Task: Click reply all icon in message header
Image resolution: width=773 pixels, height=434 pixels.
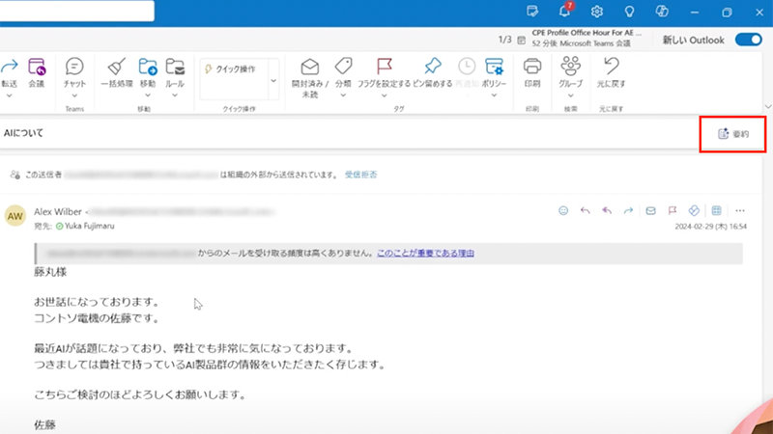Action: click(607, 210)
